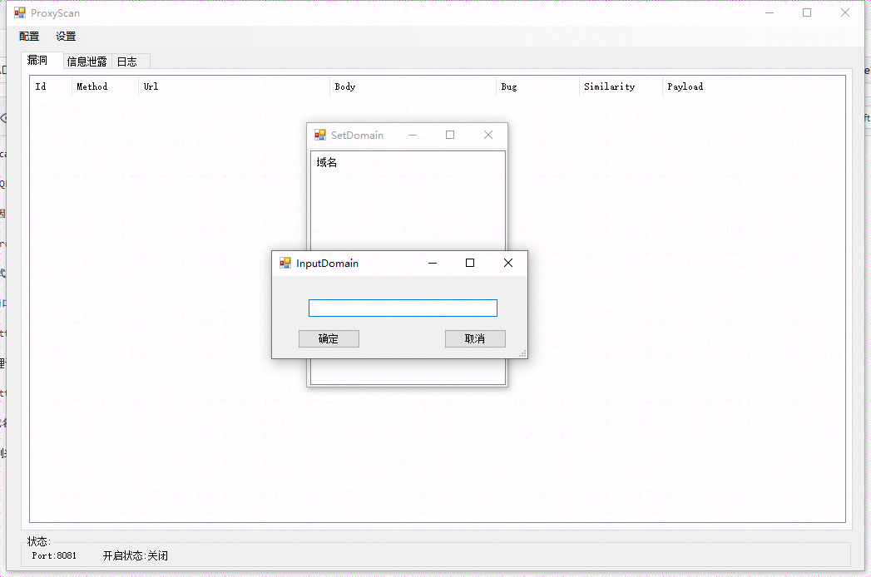This screenshot has height=577, width=871.
Task: Switch to the 信息泄露 tab
Action: pyautogui.click(x=87, y=62)
